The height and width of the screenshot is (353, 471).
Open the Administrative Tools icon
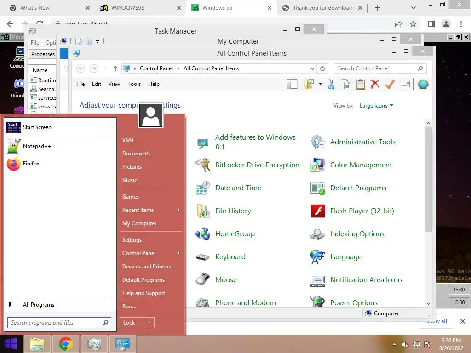(318, 142)
